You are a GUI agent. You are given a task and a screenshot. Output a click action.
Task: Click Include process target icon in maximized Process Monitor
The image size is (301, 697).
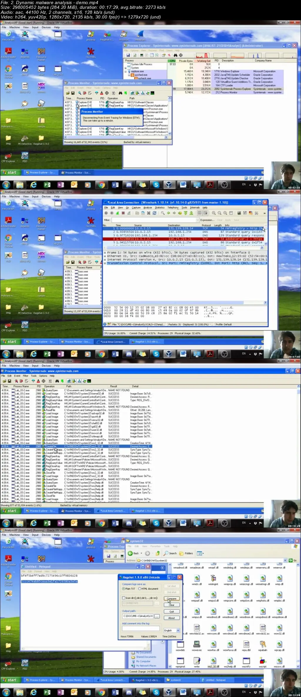pyautogui.click(x=43, y=381)
